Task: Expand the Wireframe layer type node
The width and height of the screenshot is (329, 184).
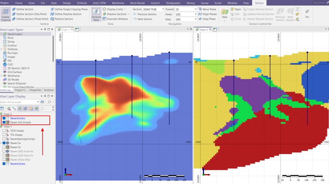Action: [x=1, y=76]
